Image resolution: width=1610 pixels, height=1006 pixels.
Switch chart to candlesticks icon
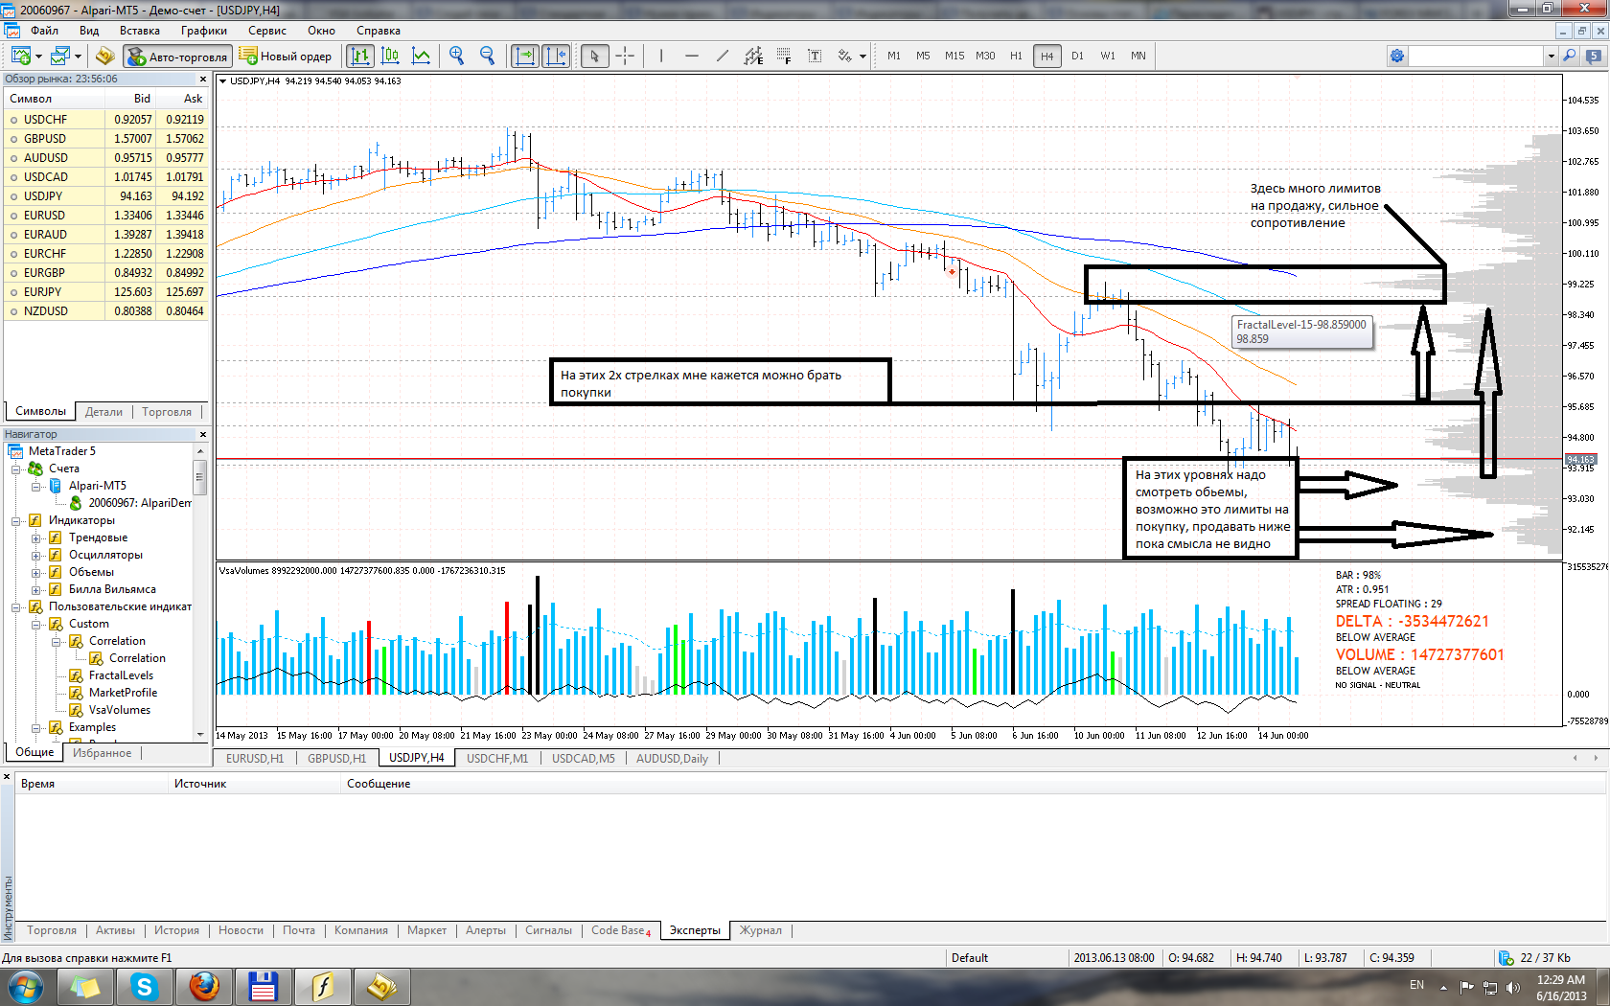(x=390, y=56)
